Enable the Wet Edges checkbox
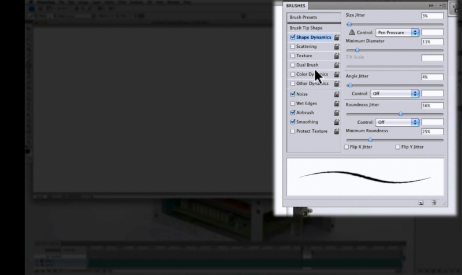This screenshot has width=462, height=275. click(293, 103)
